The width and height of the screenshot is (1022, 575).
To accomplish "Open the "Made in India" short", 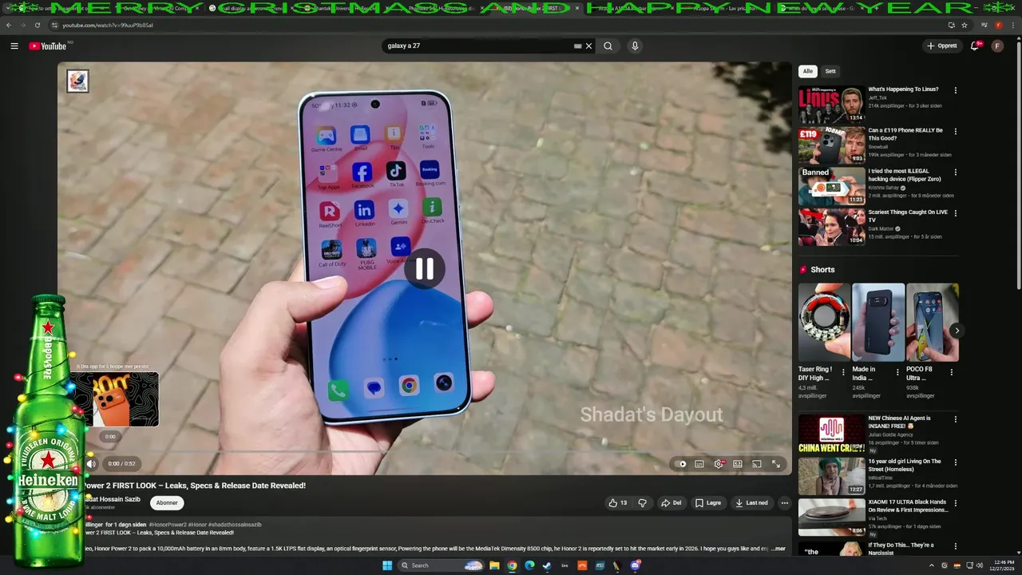I will tap(877, 322).
